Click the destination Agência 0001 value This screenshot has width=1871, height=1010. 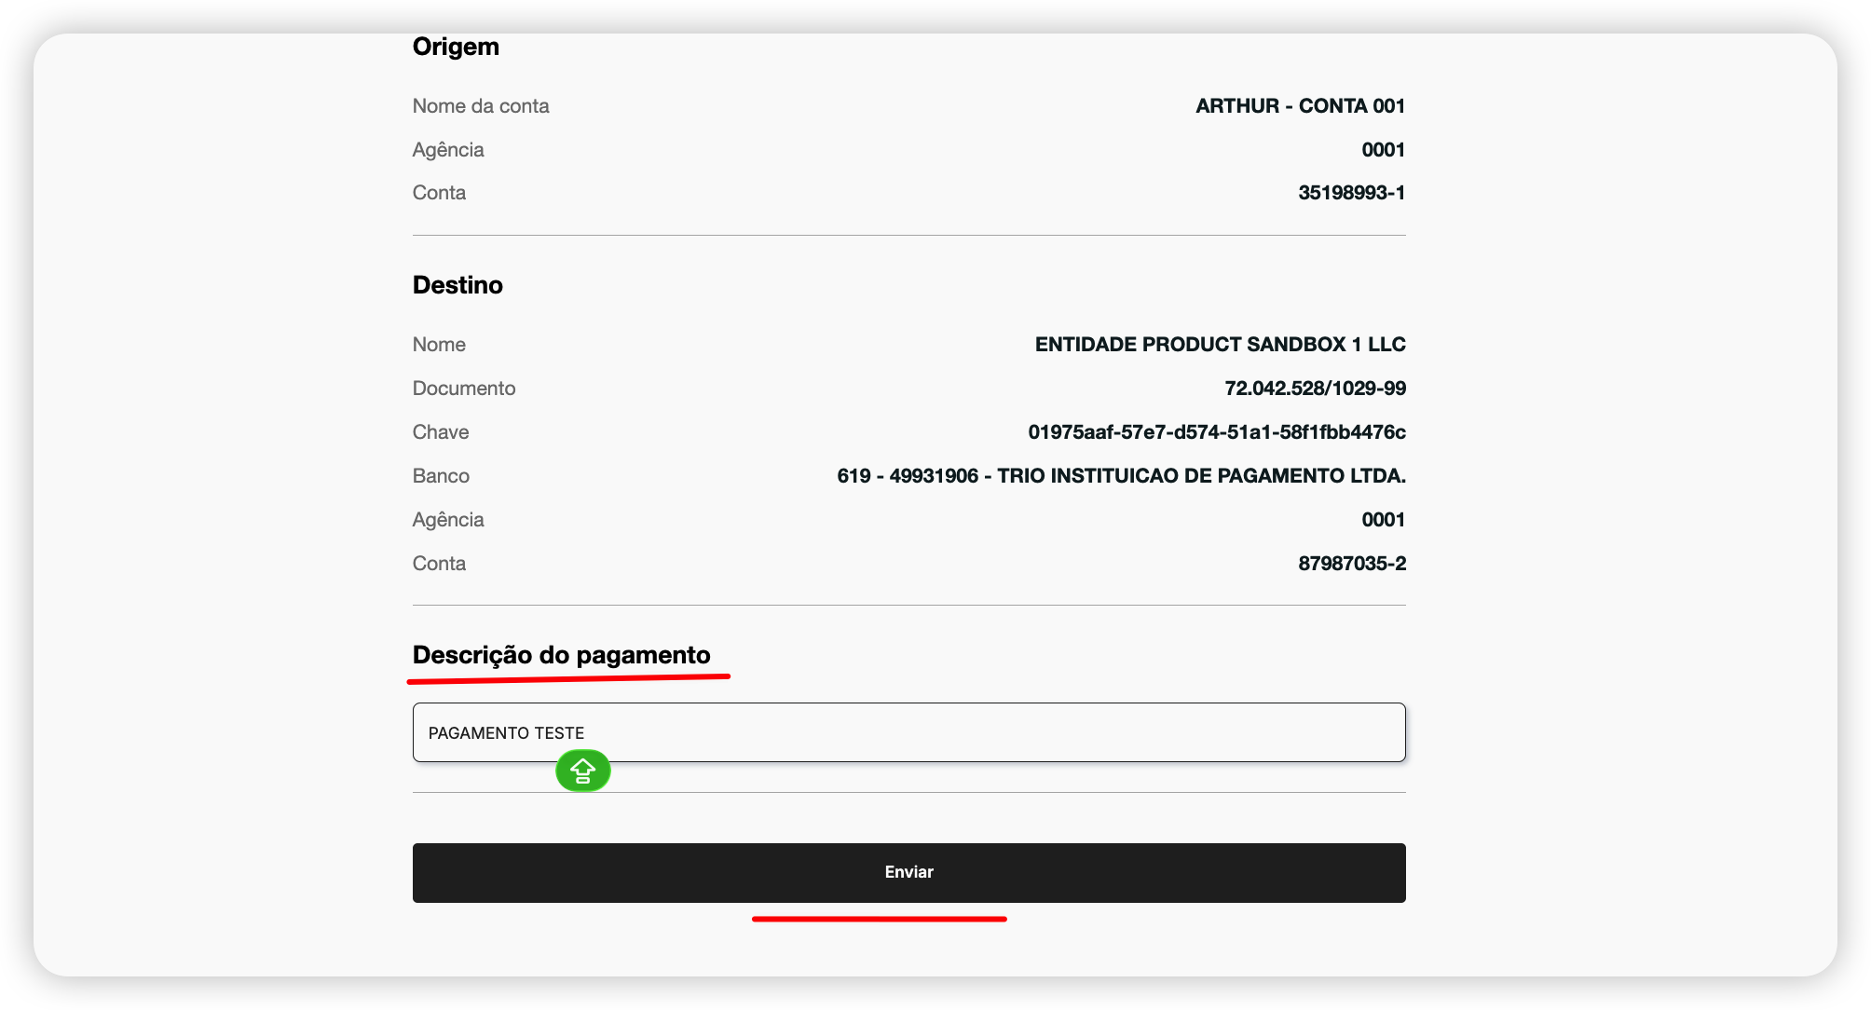[1383, 520]
